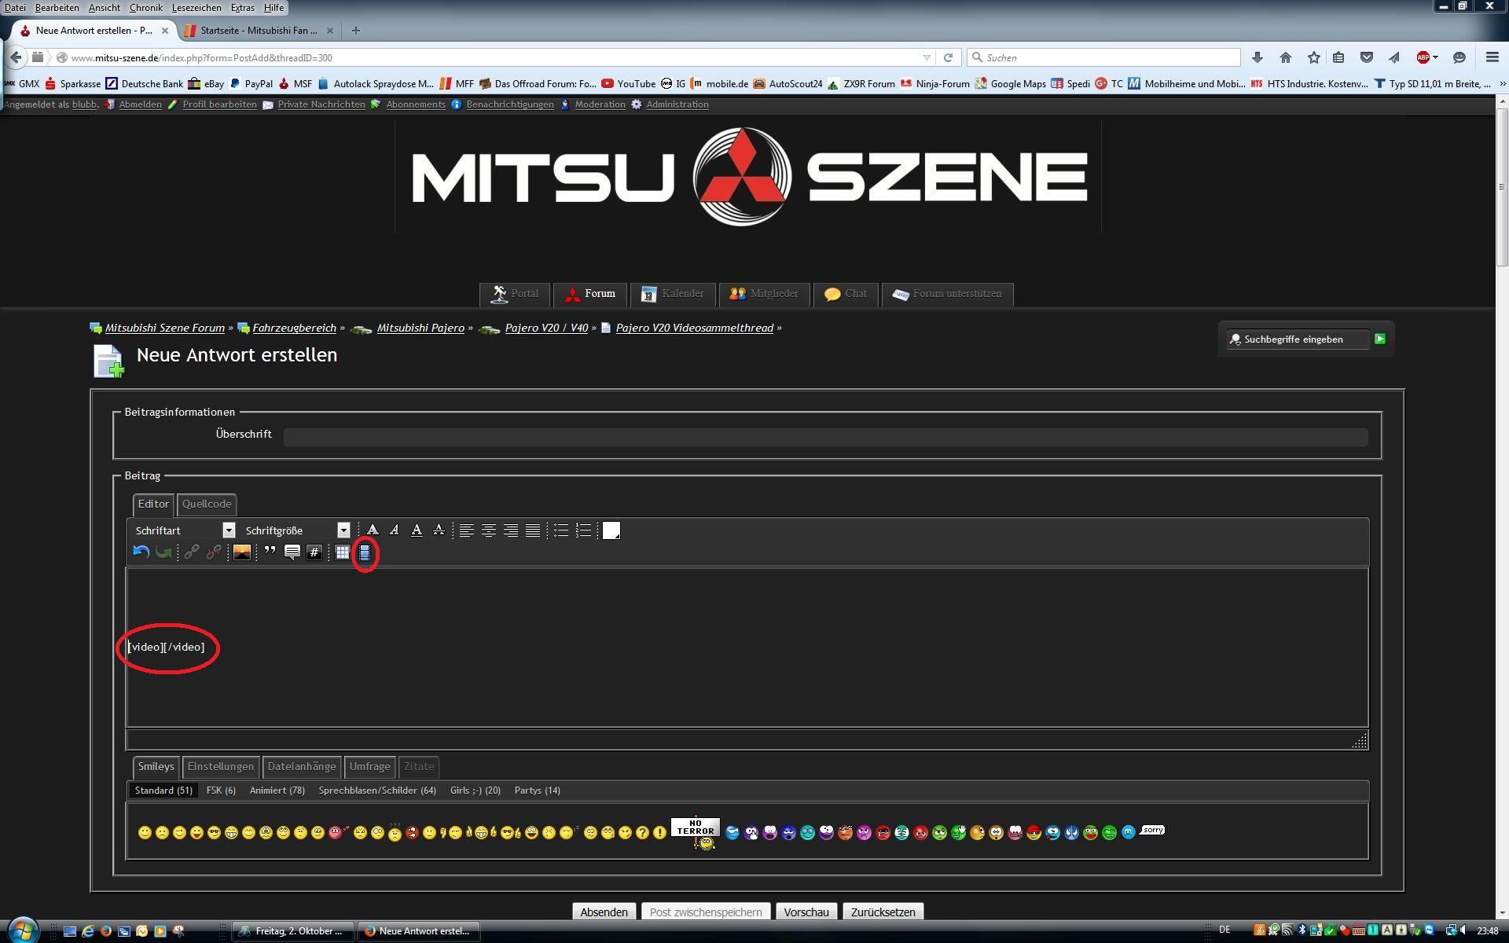Open the Windows Start menu

[x=23, y=930]
